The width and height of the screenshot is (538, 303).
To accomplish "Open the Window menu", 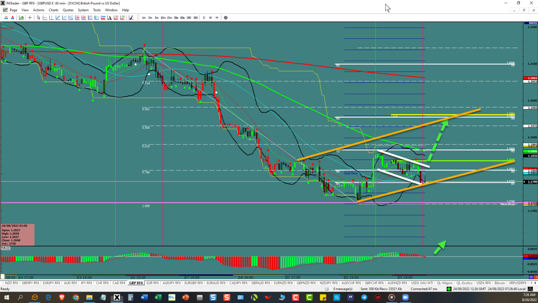I will (111, 10).
